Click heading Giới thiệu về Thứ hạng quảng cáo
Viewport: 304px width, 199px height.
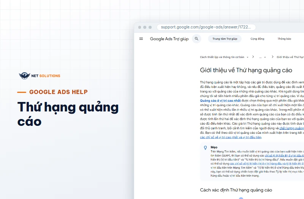point(246,70)
